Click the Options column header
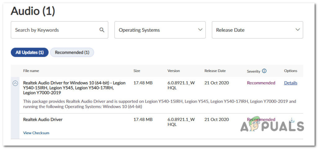Screen dimensions: 318x149 (291, 71)
